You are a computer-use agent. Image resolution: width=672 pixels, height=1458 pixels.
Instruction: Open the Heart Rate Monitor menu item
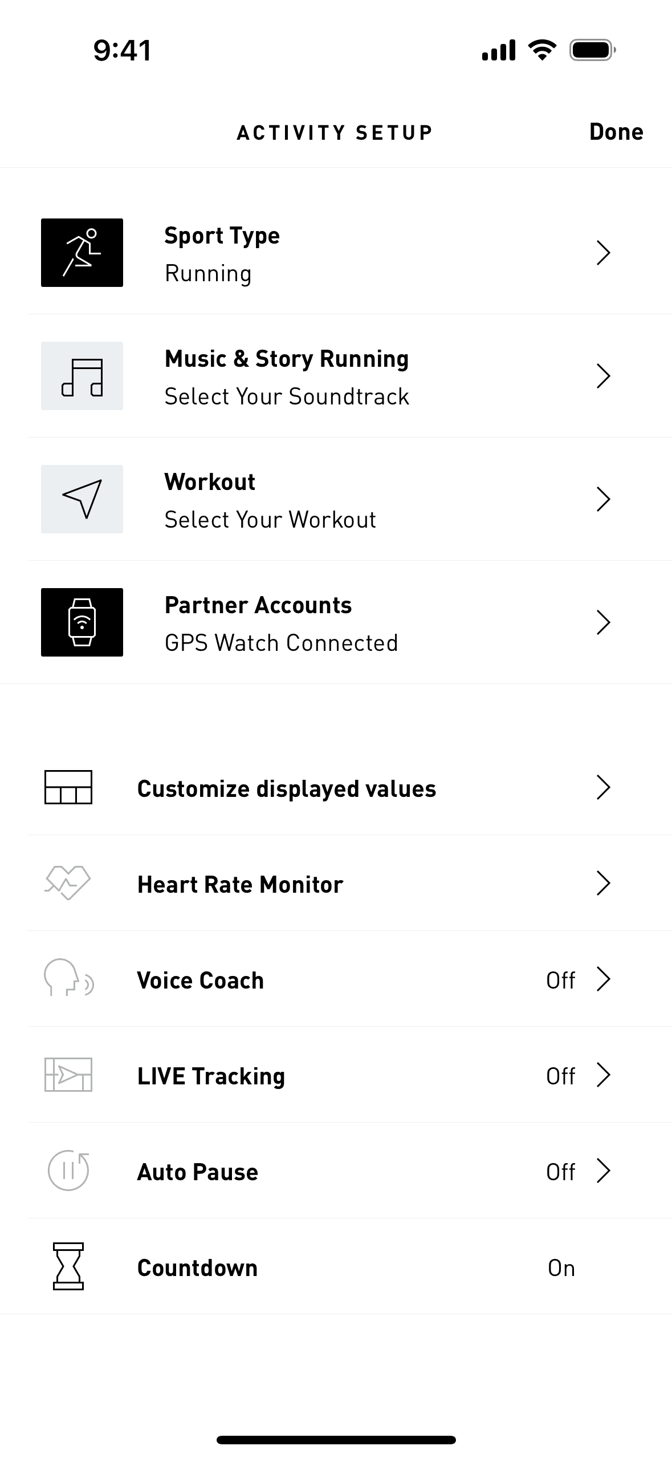click(x=240, y=884)
